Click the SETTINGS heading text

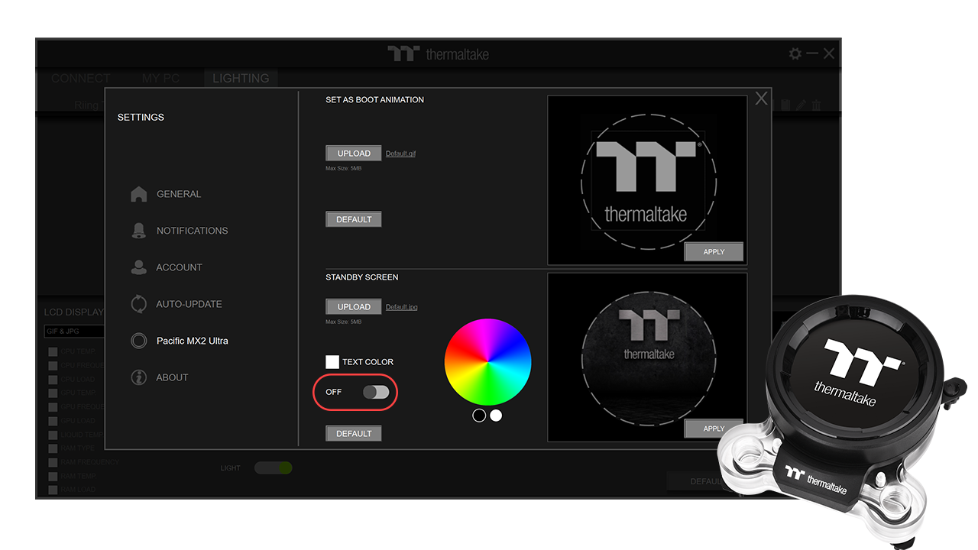tap(141, 117)
